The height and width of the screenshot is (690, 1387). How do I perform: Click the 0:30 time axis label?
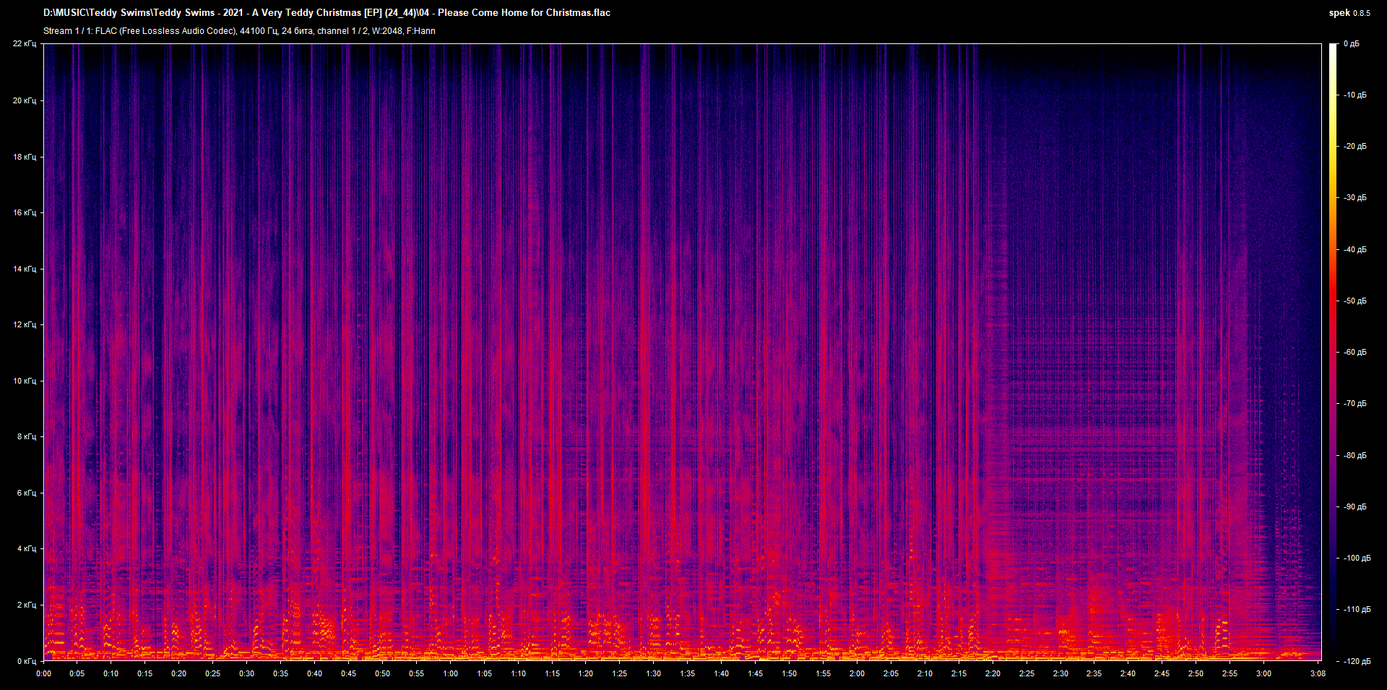pyautogui.click(x=247, y=673)
